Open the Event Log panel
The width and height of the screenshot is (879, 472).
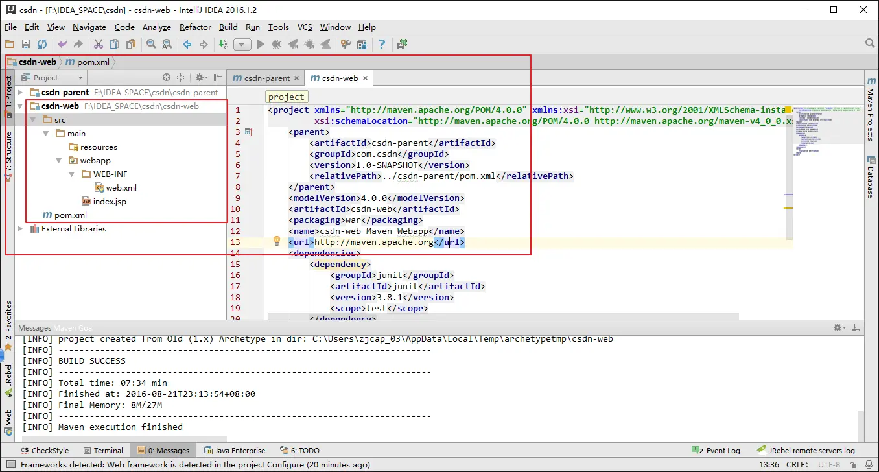click(x=716, y=451)
